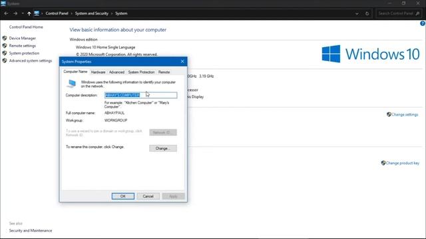426x239 pixels.
Task: Go up one level arrow
Action: coord(29,13)
